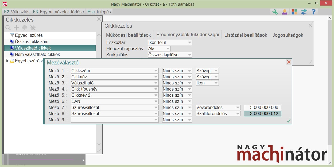Confirm Mezőválasztó with the green checkmark

289,121
